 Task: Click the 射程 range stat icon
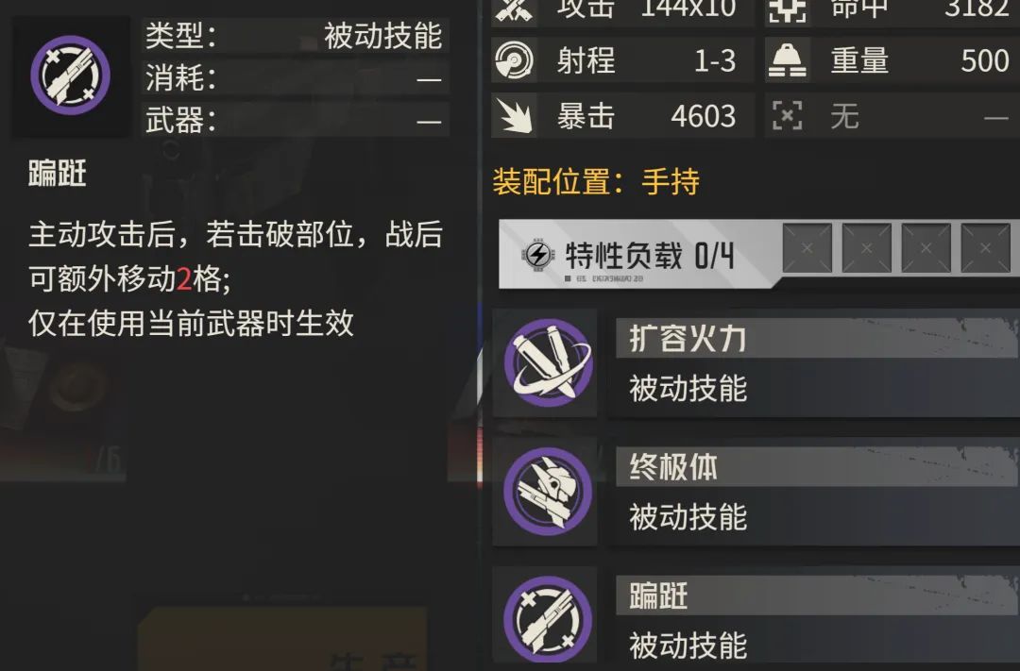coord(514,60)
